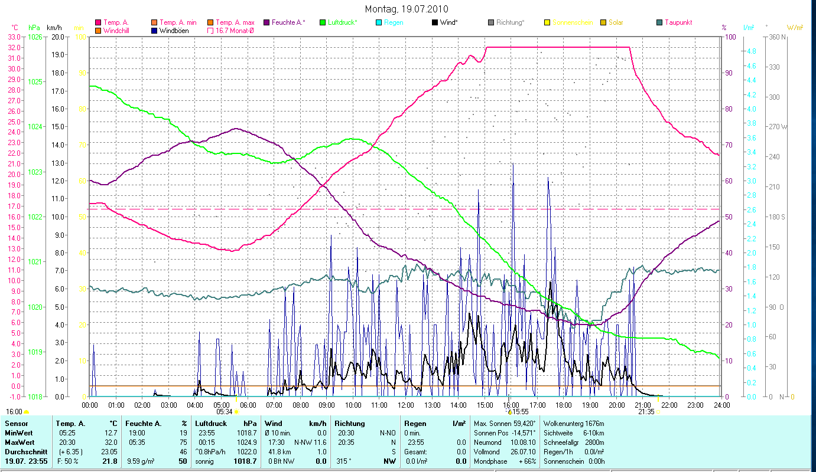Click the Feuchte A. legend label
The height and width of the screenshot is (472, 816).
(288, 22)
